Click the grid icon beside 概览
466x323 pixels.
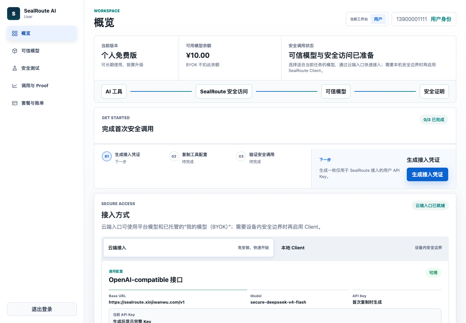pyautogui.click(x=15, y=33)
